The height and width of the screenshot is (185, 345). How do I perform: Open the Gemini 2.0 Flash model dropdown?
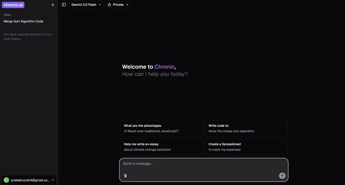(x=86, y=5)
